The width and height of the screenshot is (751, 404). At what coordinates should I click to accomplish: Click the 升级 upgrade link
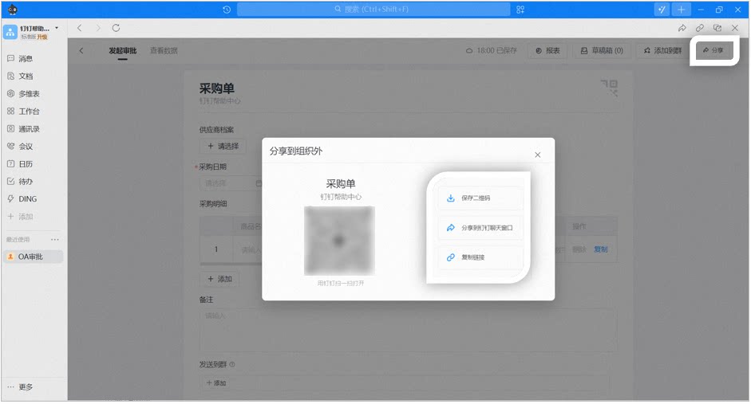point(42,37)
